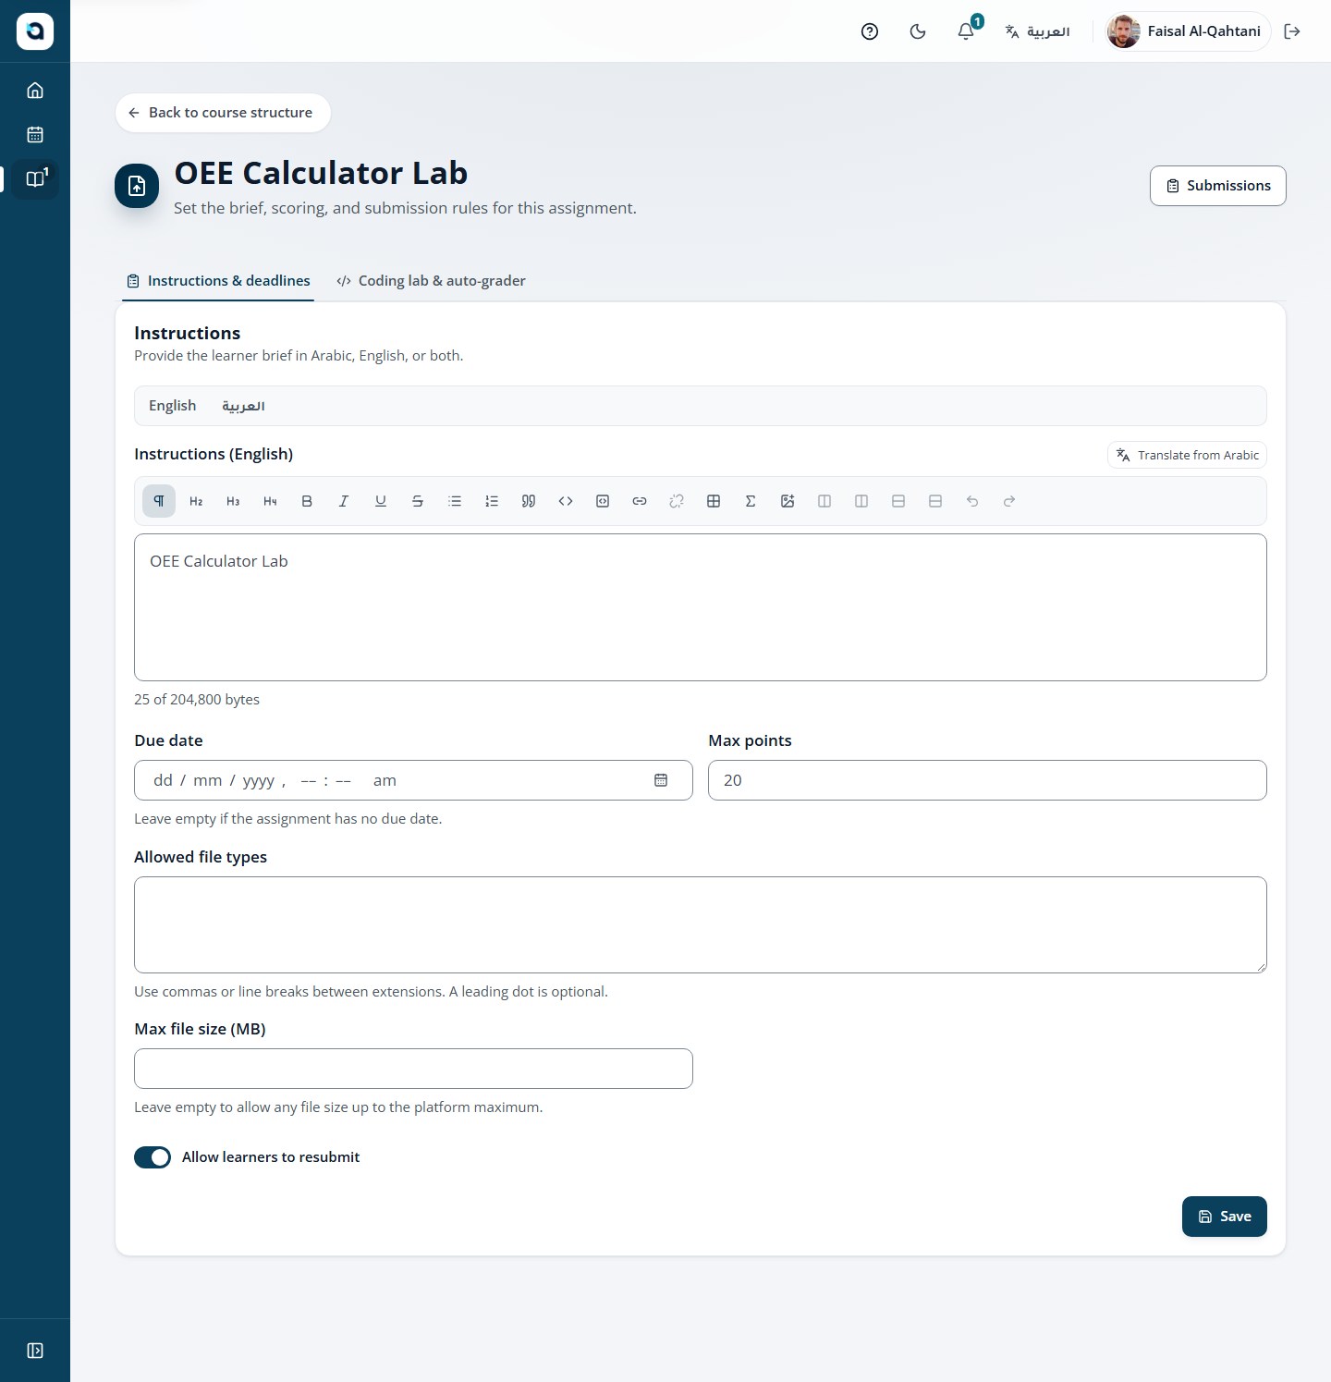
Task: Open the Submissions page
Action: [1218, 186]
